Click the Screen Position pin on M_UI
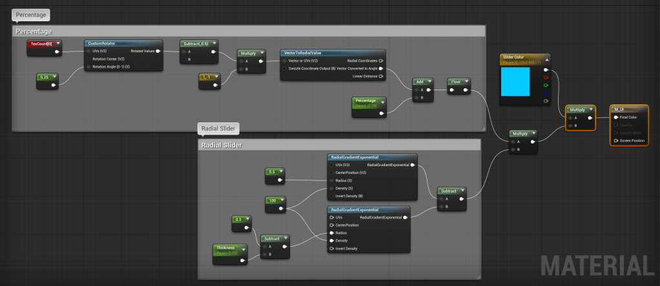660x286 pixels. [x=615, y=140]
